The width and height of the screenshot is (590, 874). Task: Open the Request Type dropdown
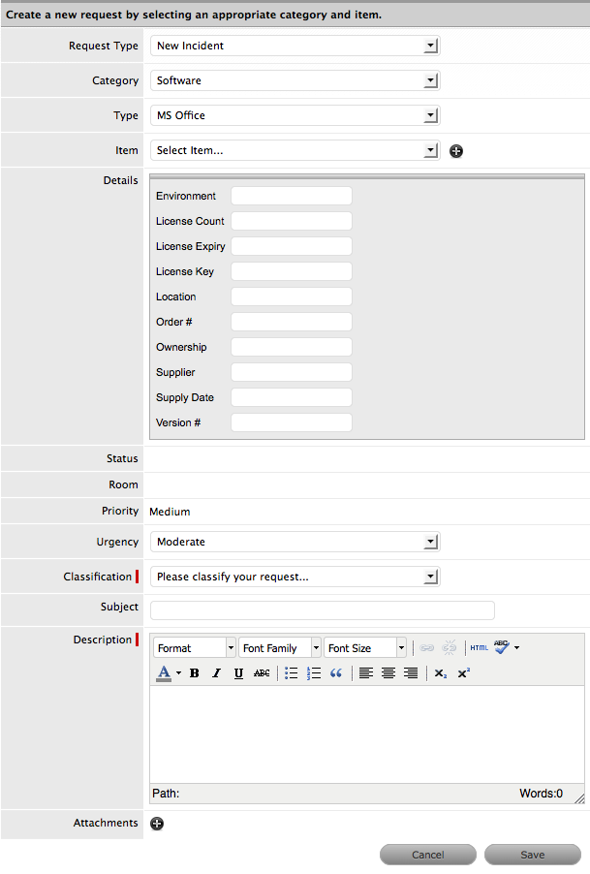pos(295,46)
